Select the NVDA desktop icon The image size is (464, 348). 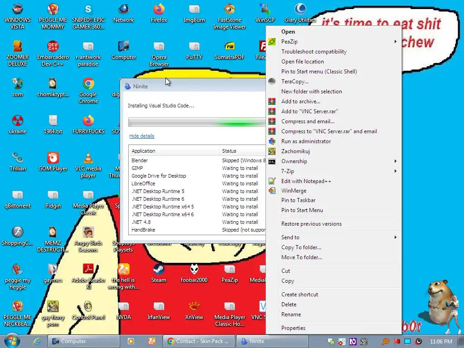(123, 310)
